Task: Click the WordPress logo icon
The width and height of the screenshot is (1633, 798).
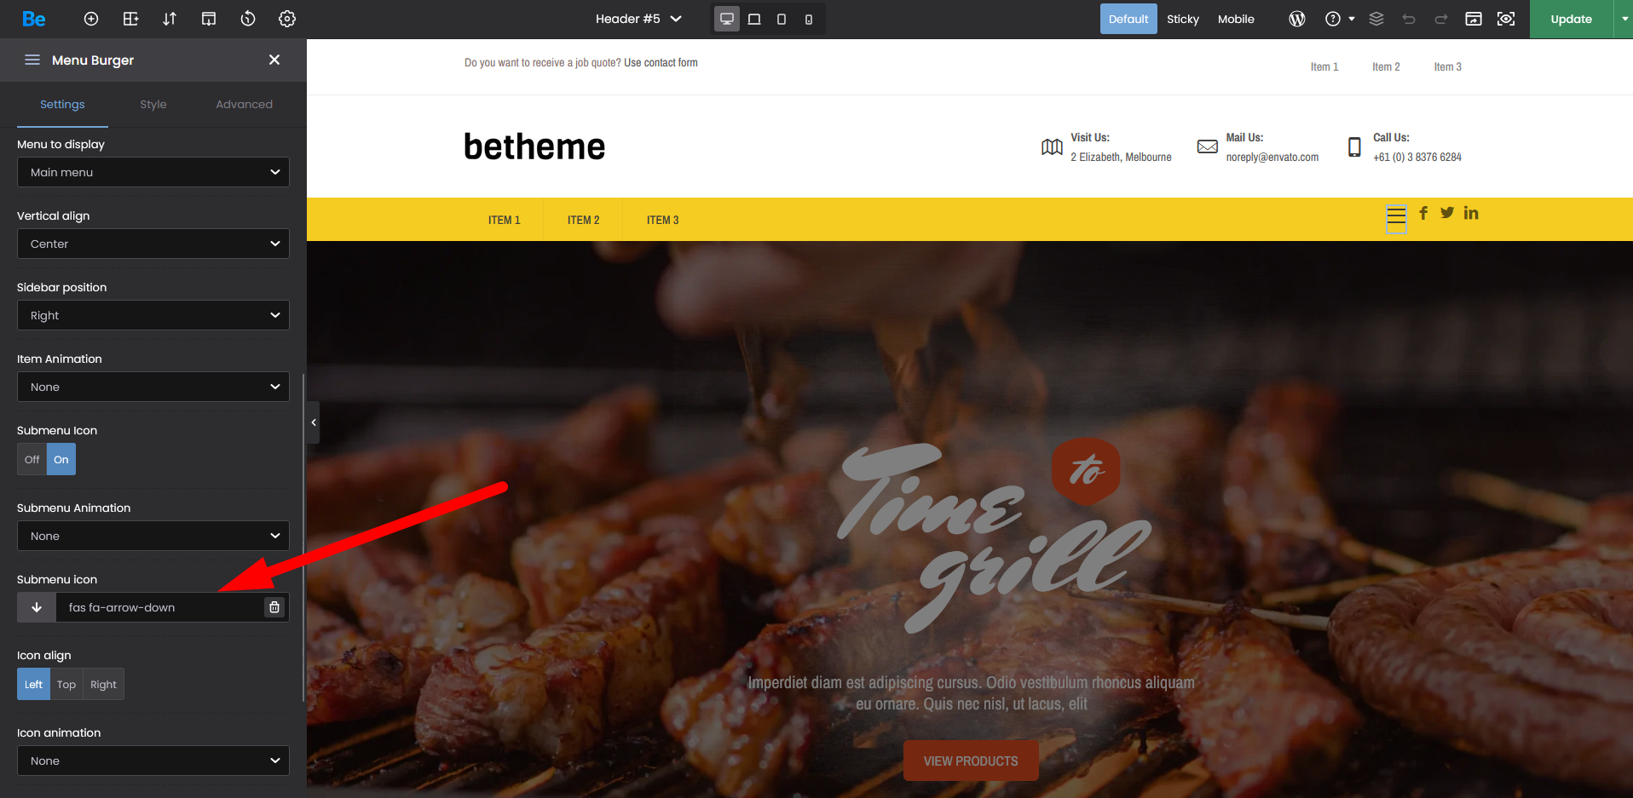Action: pos(1296,19)
